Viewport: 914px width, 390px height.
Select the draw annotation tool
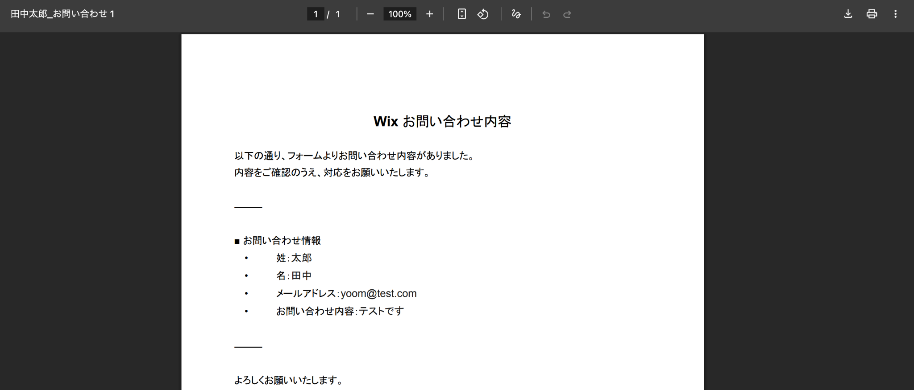(516, 14)
